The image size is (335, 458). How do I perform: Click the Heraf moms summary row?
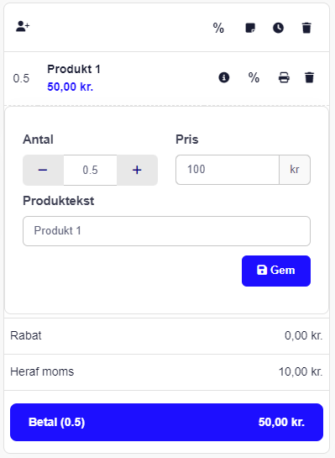pyautogui.click(x=166, y=372)
